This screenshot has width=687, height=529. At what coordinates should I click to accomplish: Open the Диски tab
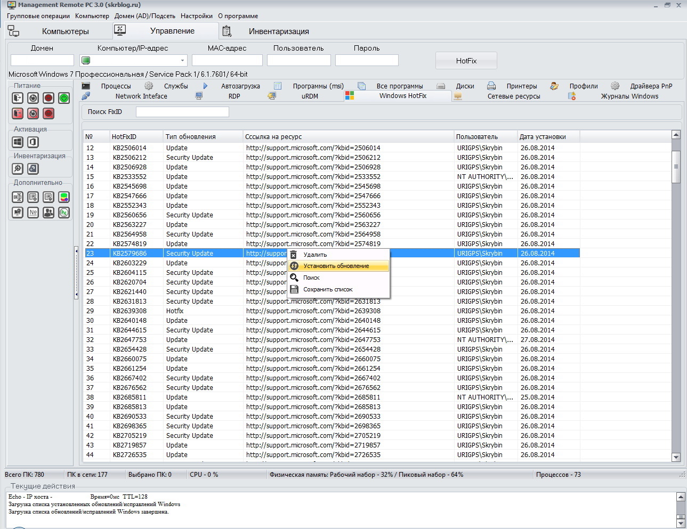click(x=465, y=86)
